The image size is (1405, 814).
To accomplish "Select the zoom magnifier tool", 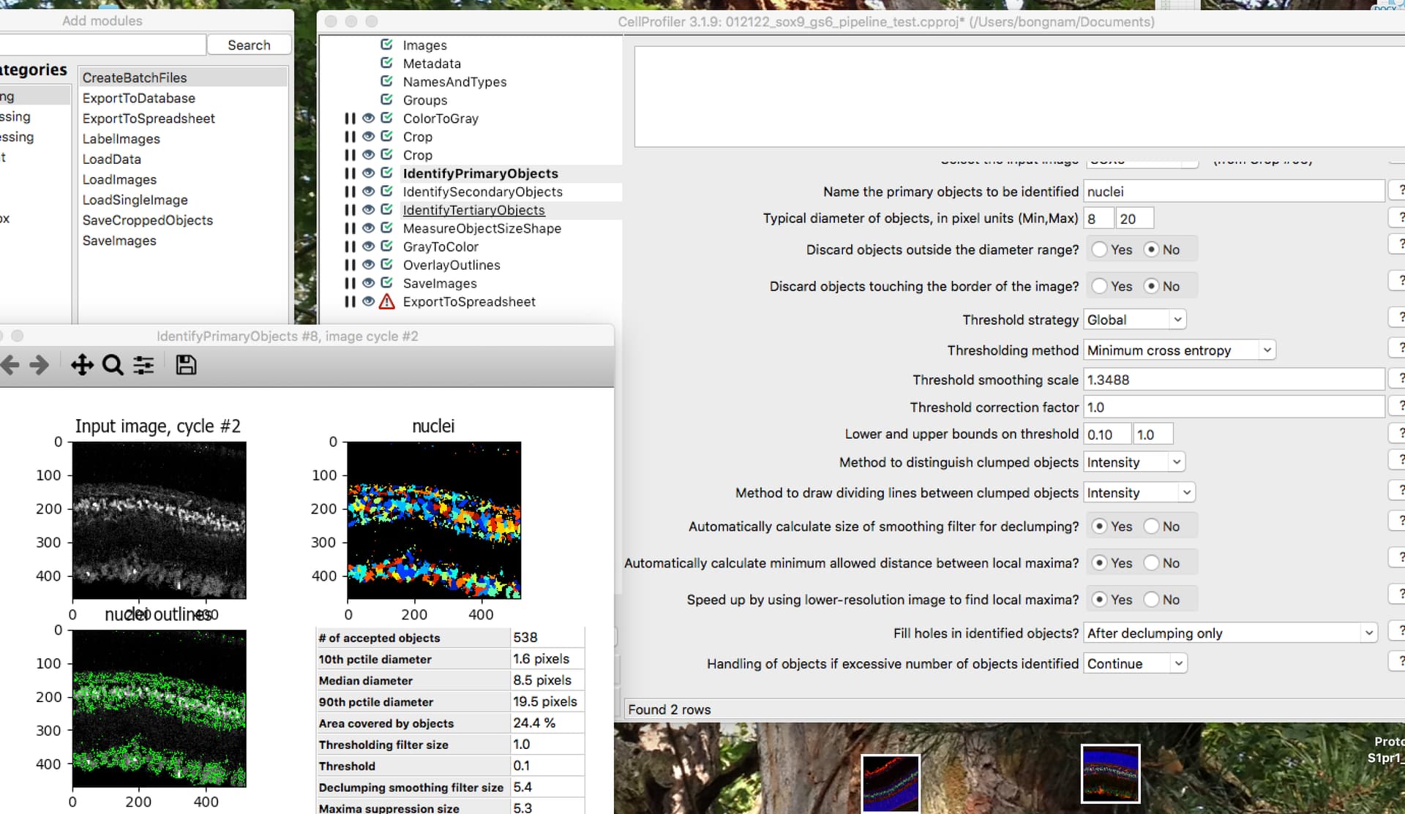I will [x=113, y=365].
